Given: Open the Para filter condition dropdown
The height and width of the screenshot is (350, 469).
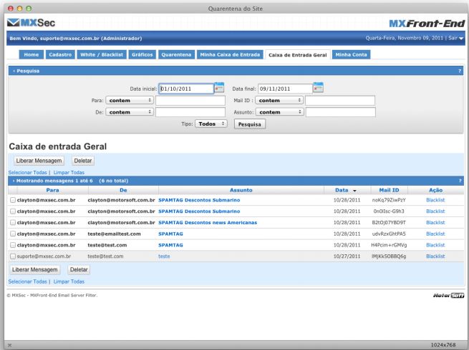Looking at the screenshot, I should pyautogui.click(x=129, y=101).
